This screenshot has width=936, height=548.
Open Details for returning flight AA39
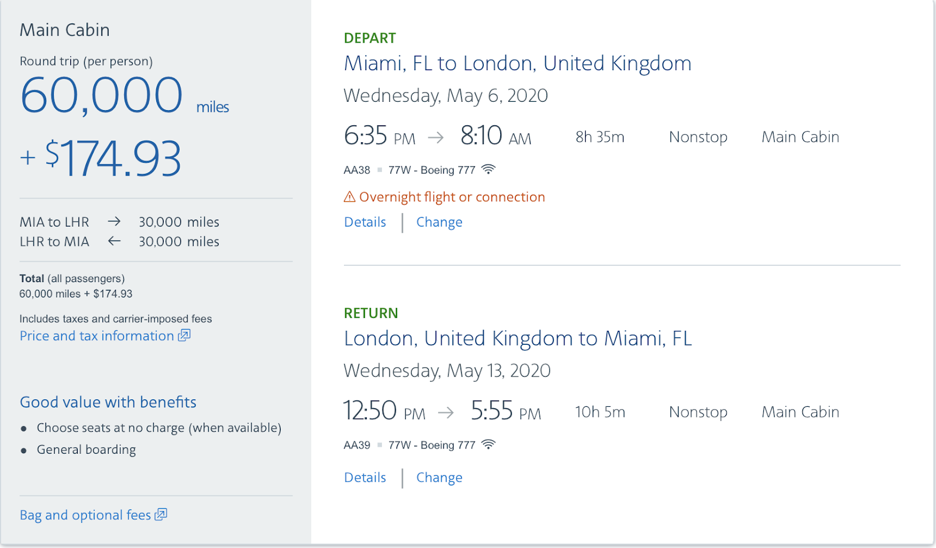click(364, 477)
